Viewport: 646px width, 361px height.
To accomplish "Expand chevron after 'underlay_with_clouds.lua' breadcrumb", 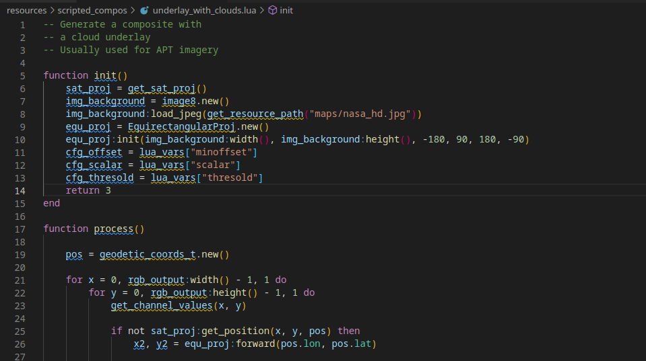I will pyautogui.click(x=261, y=10).
